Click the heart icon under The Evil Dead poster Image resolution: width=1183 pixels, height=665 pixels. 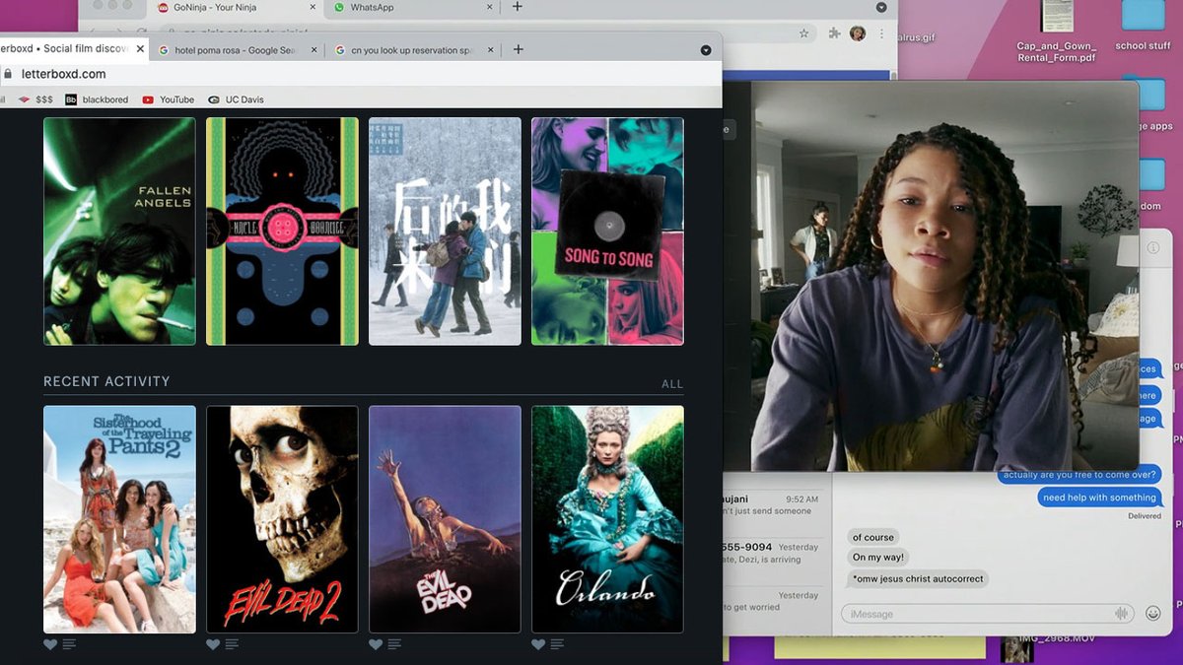[376, 644]
